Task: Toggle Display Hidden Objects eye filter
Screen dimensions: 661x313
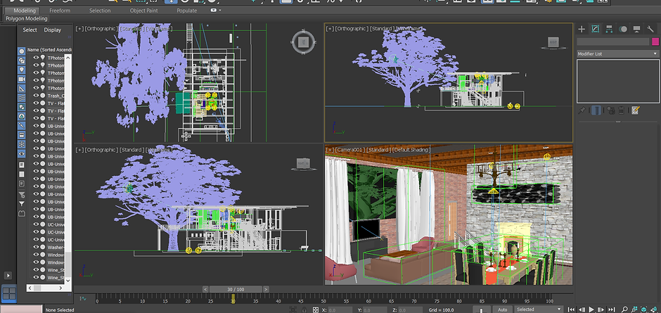Action: [x=22, y=153]
